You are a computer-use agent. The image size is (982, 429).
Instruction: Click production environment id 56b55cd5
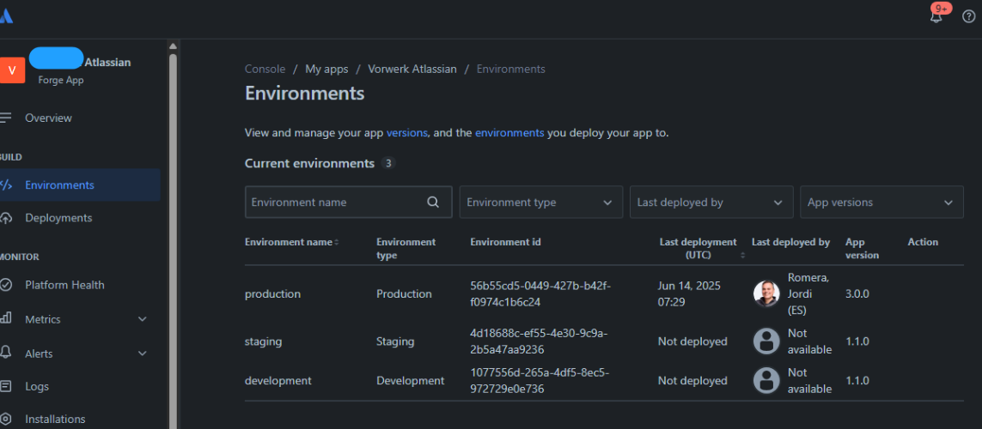click(x=540, y=293)
